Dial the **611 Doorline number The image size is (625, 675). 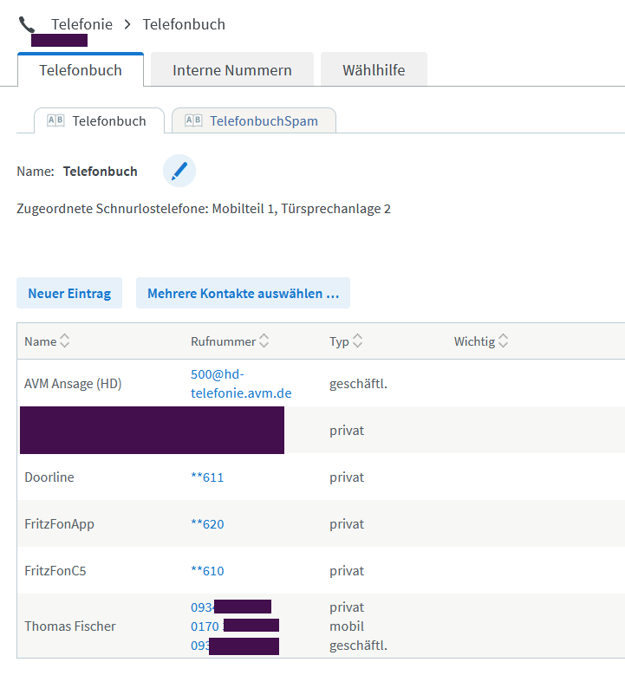pos(207,477)
